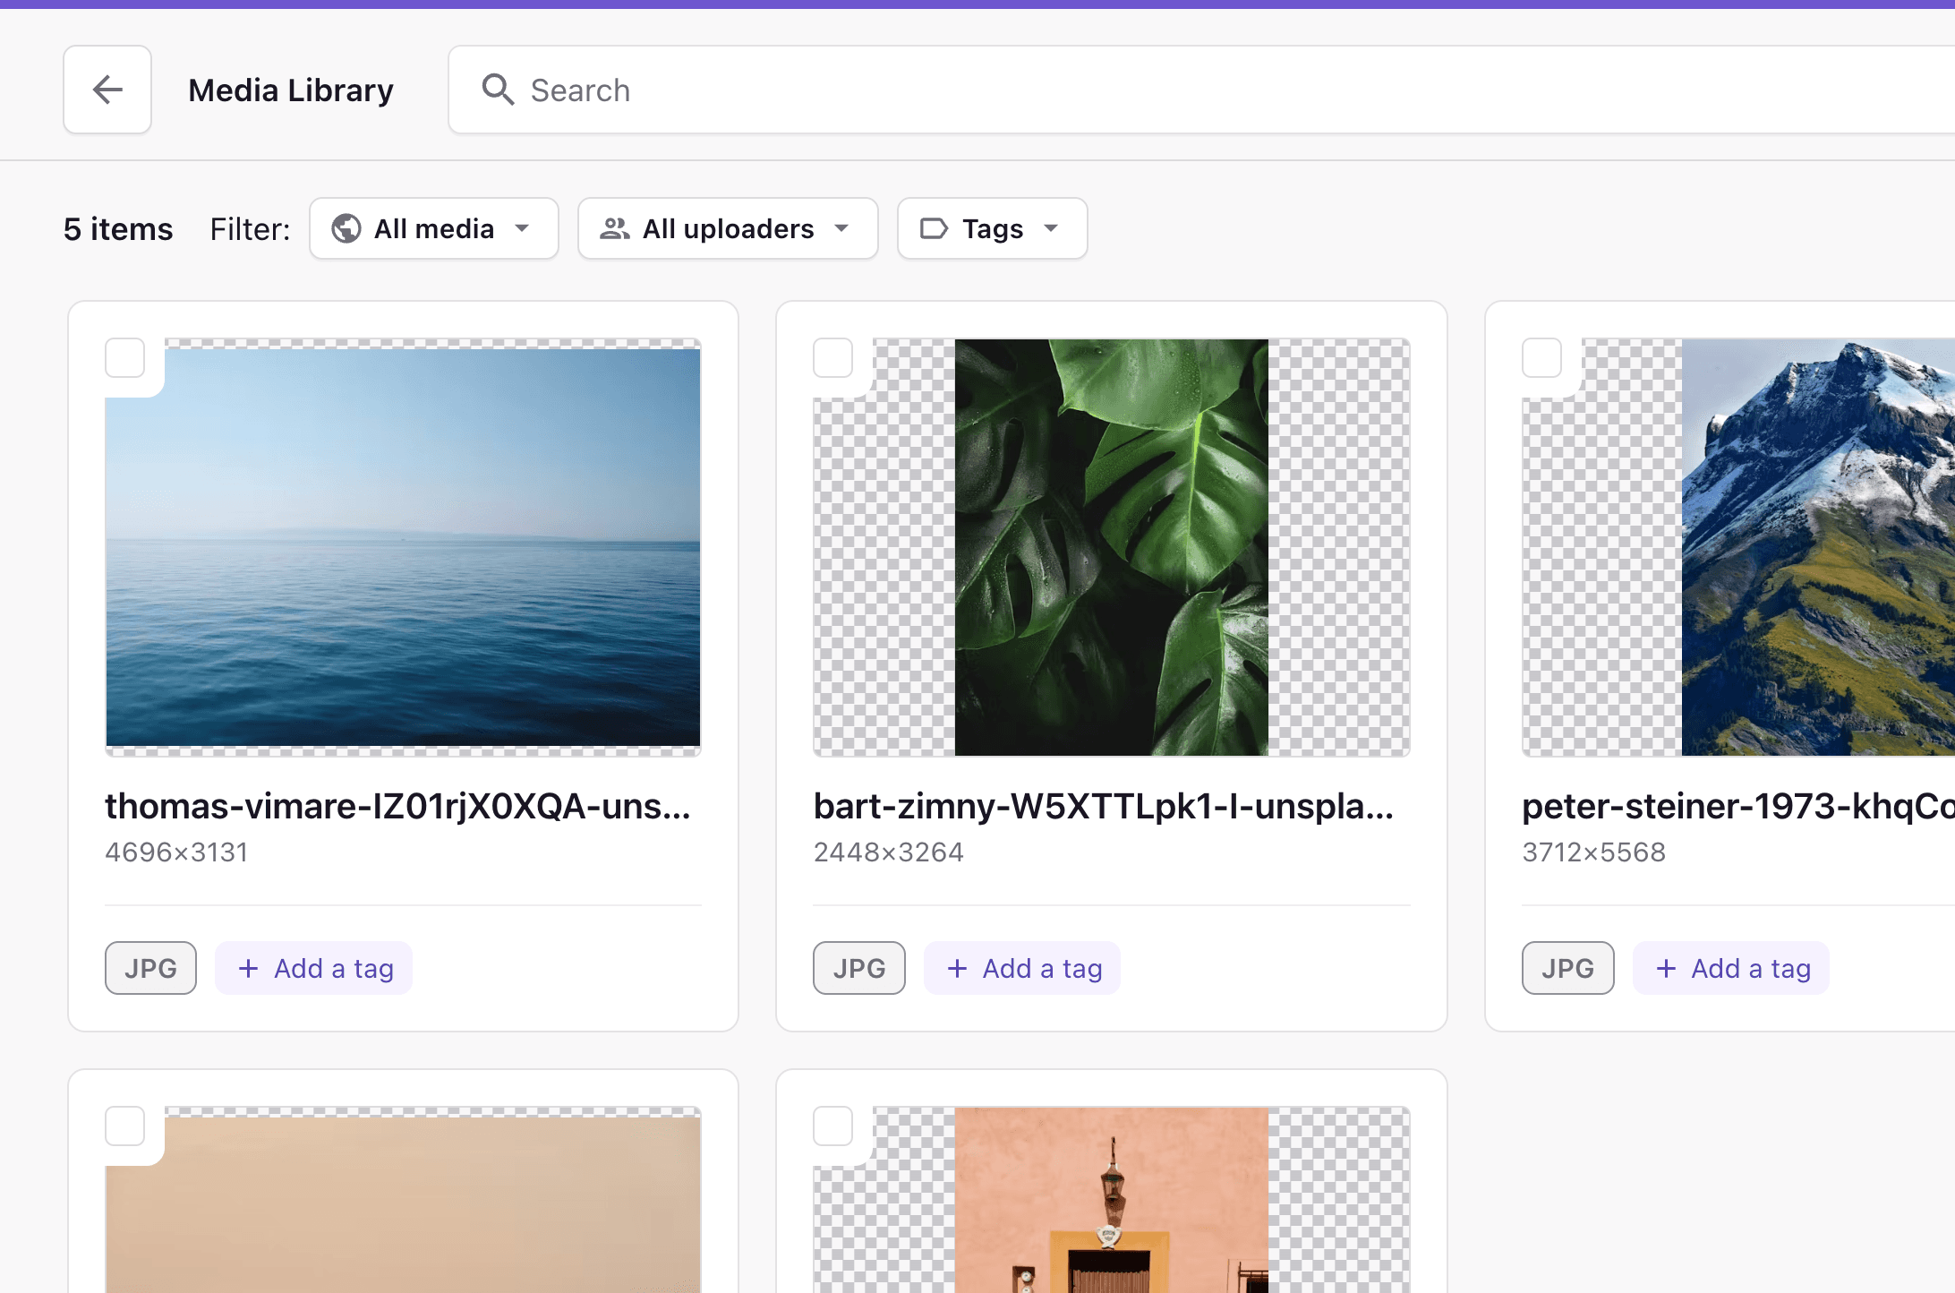Click the plus icon on peter-steiner's Add a tag
The height and width of the screenshot is (1293, 1955).
(1668, 968)
